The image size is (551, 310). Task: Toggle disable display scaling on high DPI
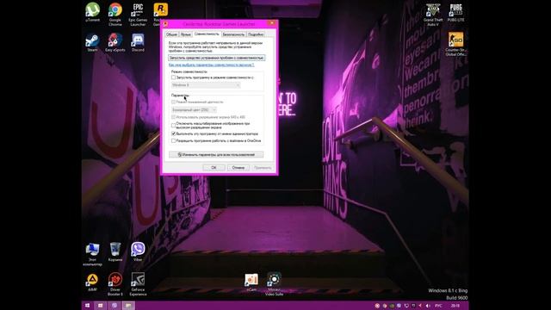[173, 126]
